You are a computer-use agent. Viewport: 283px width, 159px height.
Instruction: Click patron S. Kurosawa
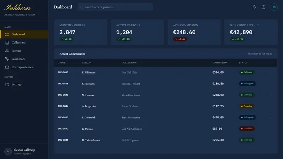[88, 84]
